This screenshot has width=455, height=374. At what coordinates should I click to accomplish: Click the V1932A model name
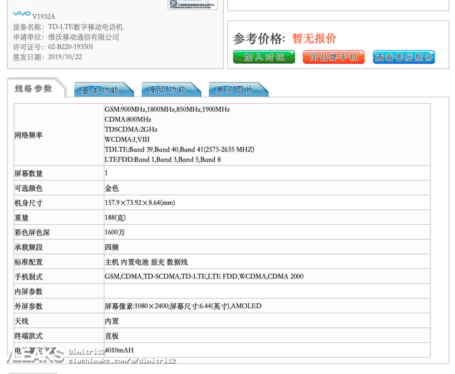(x=44, y=17)
